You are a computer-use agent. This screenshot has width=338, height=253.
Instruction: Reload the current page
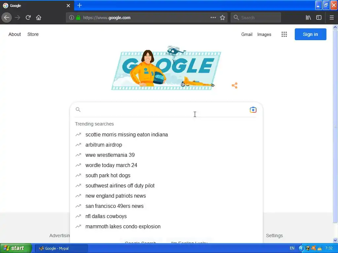pyautogui.click(x=28, y=17)
